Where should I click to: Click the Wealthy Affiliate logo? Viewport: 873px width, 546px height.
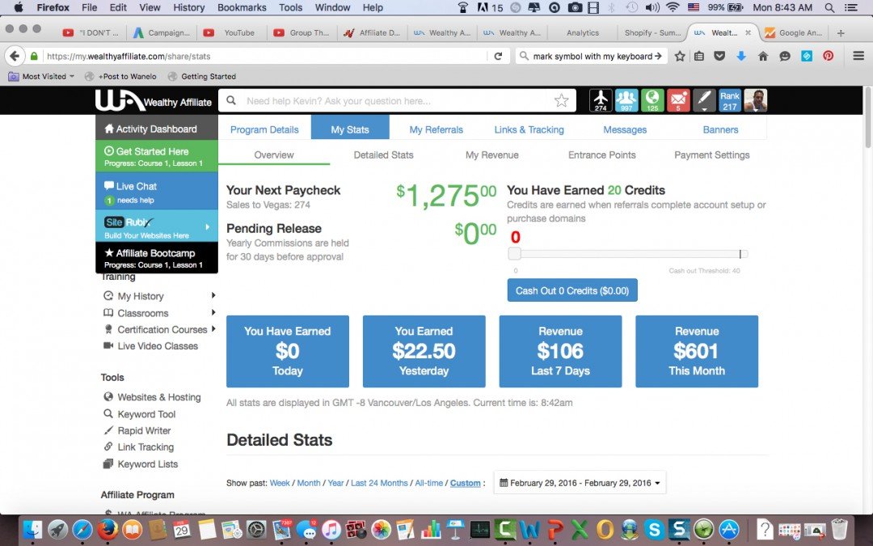[153, 101]
